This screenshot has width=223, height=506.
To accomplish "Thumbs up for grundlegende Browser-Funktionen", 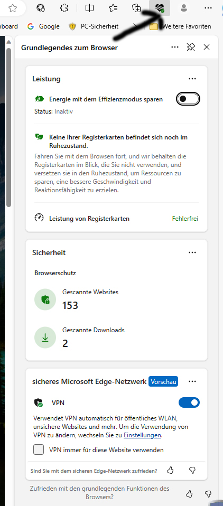I will click(x=189, y=493).
